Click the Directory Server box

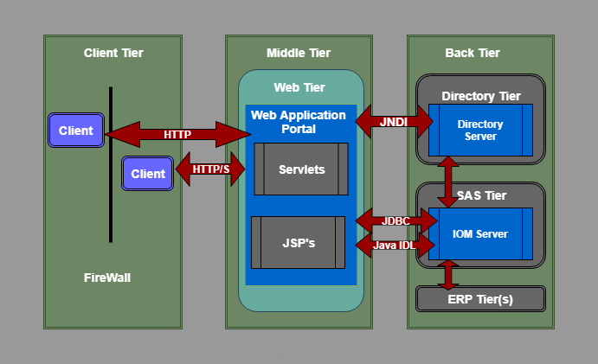[x=480, y=130]
